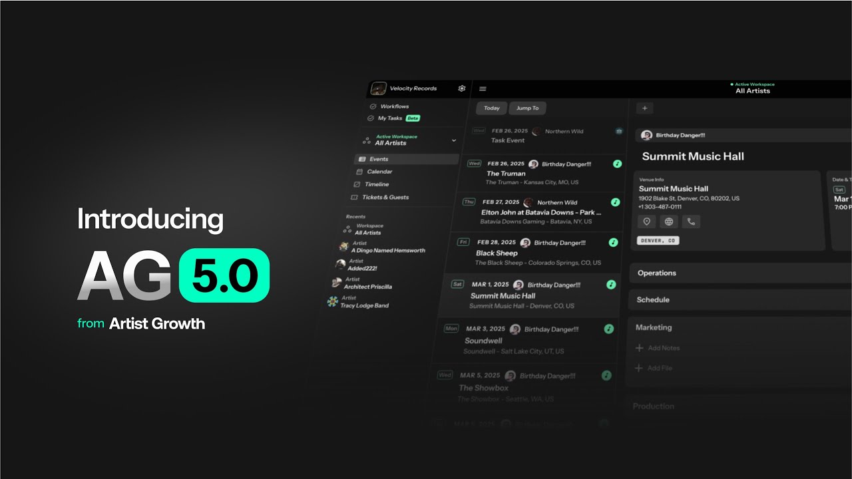Screen dimensions: 852x479
Task: Click the Jump To button
Action: 528,108
